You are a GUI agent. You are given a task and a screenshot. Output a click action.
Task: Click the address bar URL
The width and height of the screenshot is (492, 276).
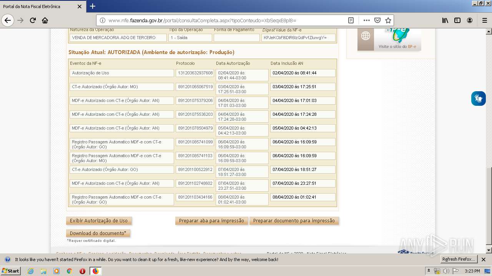203,20
